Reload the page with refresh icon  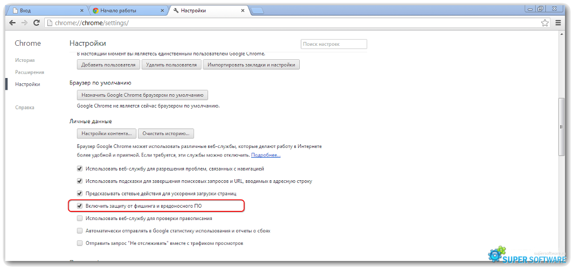click(x=36, y=23)
